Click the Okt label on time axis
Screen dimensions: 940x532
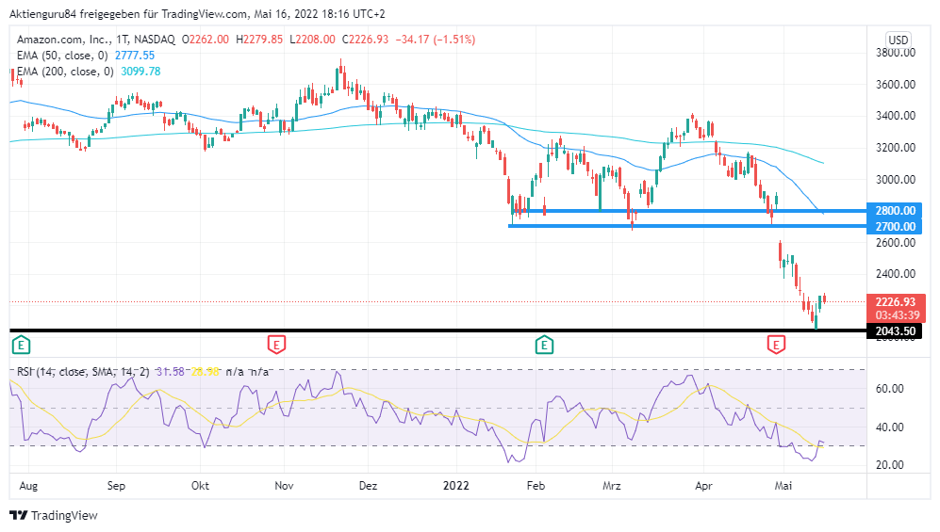click(200, 486)
